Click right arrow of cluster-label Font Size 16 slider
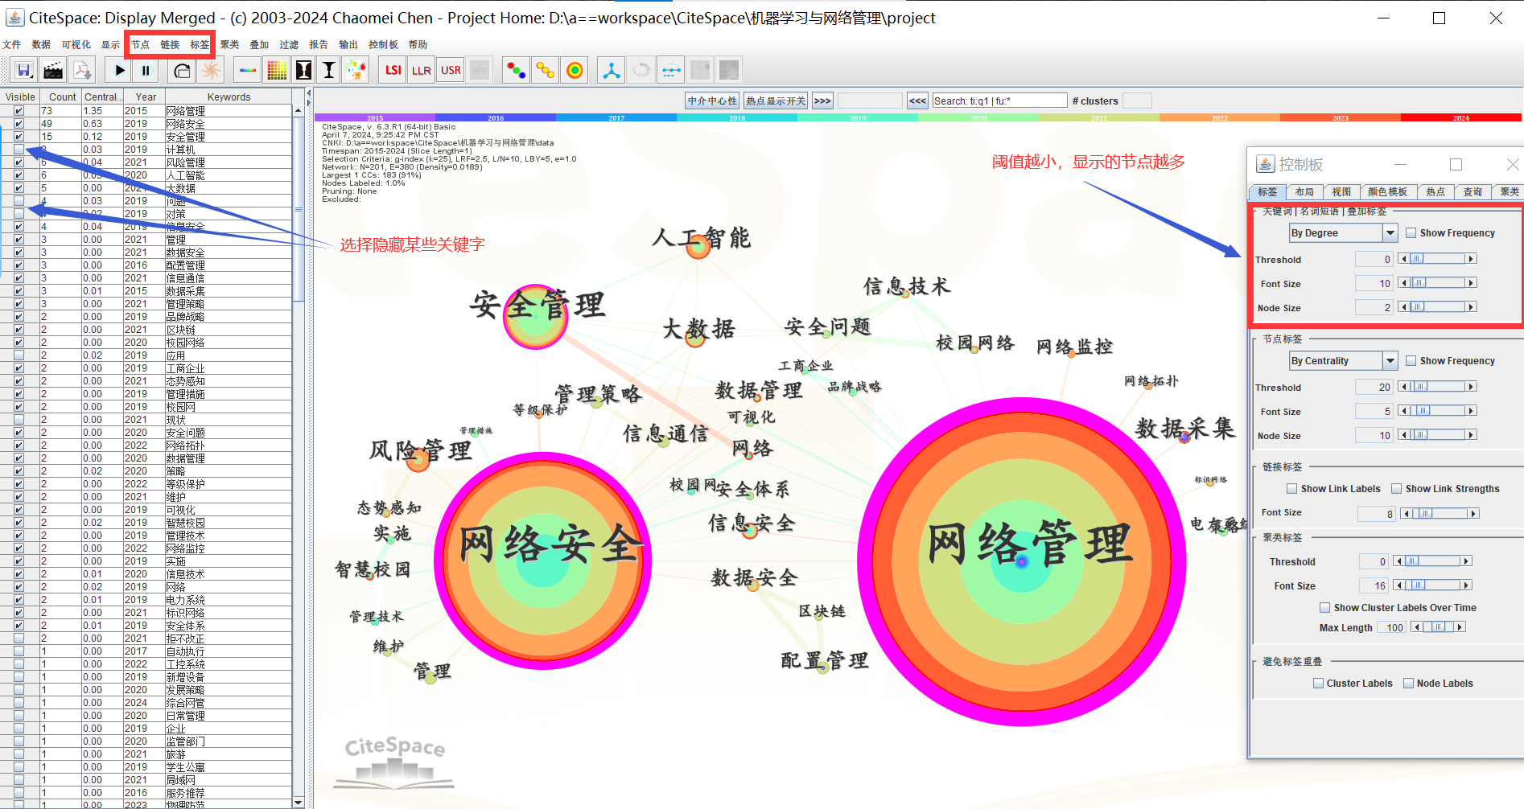This screenshot has width=1524, height=809. click(1466, 585)
